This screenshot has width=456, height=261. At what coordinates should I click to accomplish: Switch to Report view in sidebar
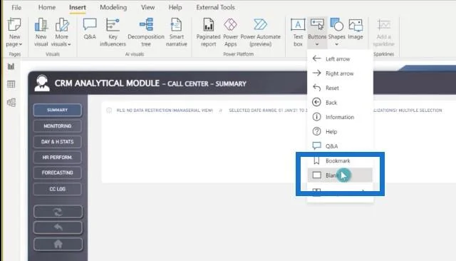point(11,66)
